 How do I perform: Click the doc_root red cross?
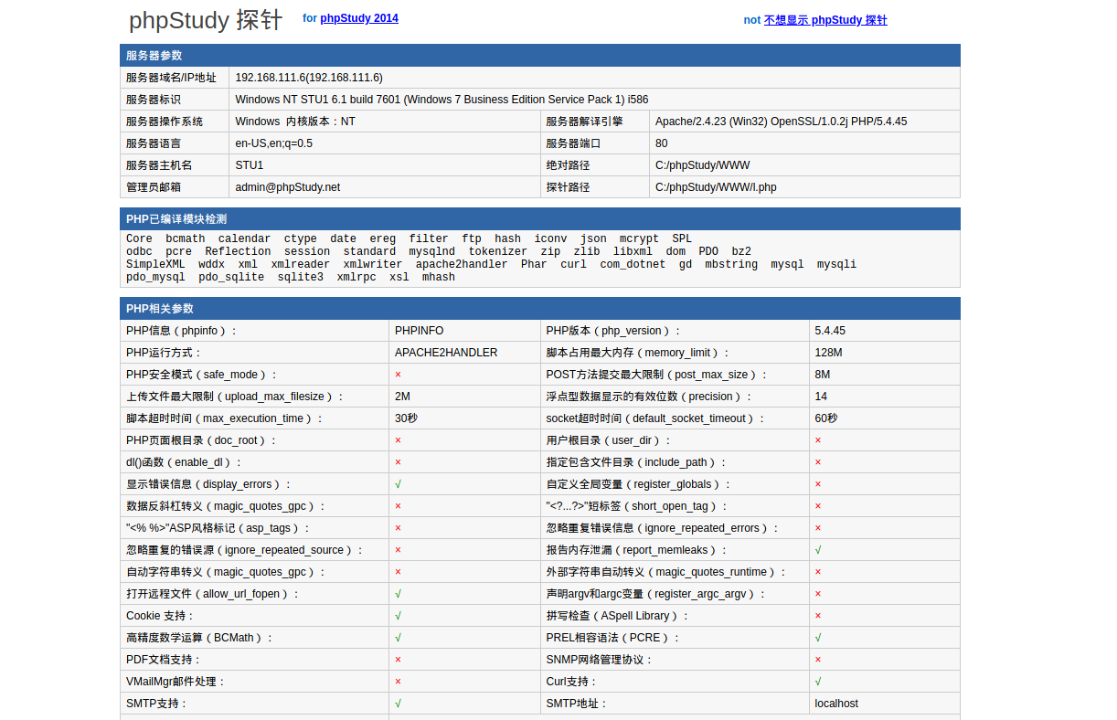pyautogui.click(x=399, y=440)
